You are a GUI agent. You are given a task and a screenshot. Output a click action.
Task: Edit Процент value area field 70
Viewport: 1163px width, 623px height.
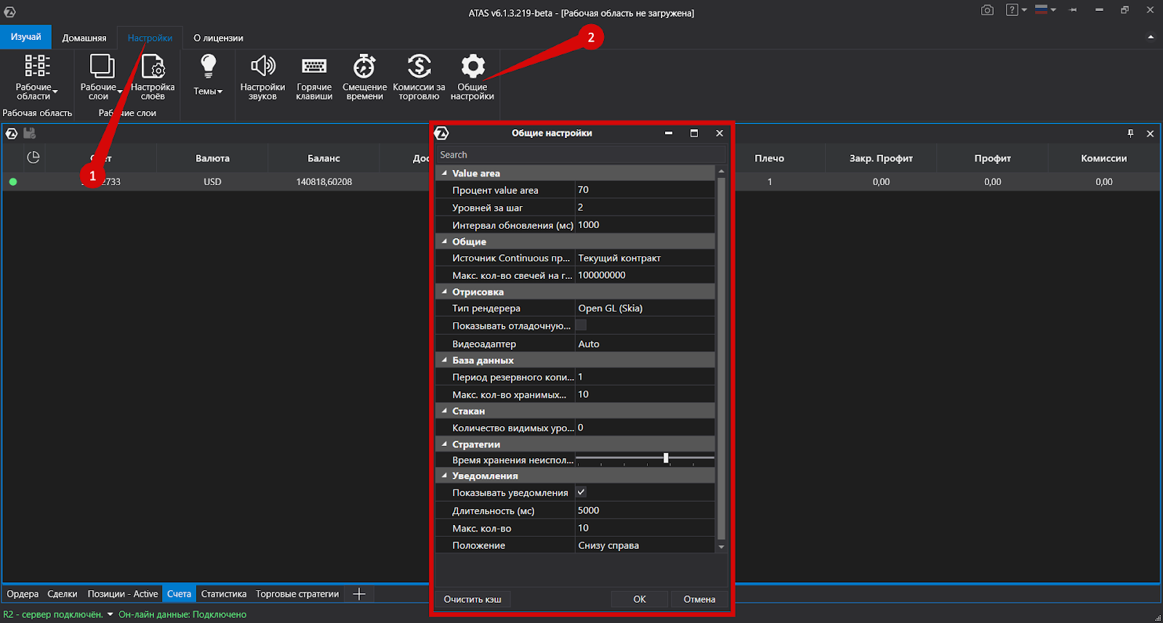tap(645, 190)
